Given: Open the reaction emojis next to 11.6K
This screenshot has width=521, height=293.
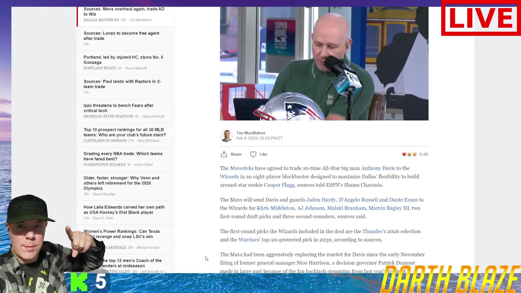Looking at the screenshot, I should (x=409, y=154).
